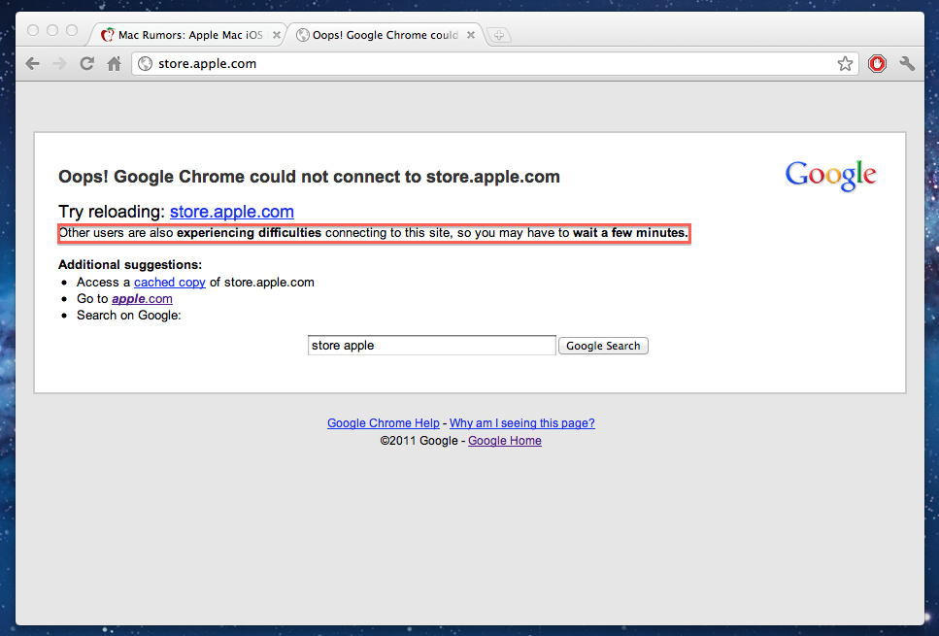Image resolution: width=939 pixels, height=636 pixels.
Task: Close the Oops! Google Chrome tab
Action: [471, 35]
